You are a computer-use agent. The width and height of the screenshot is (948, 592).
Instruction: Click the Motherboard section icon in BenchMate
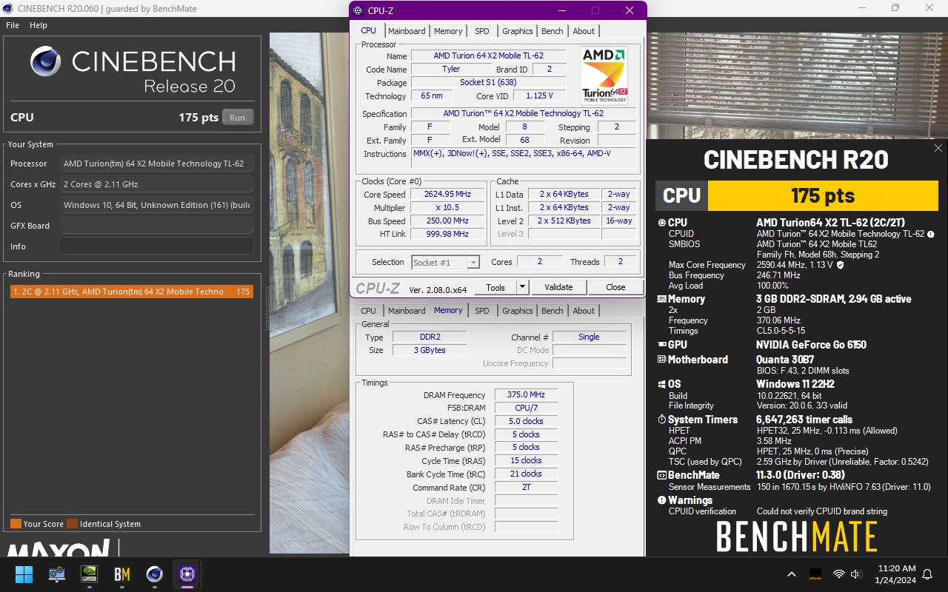661,360
